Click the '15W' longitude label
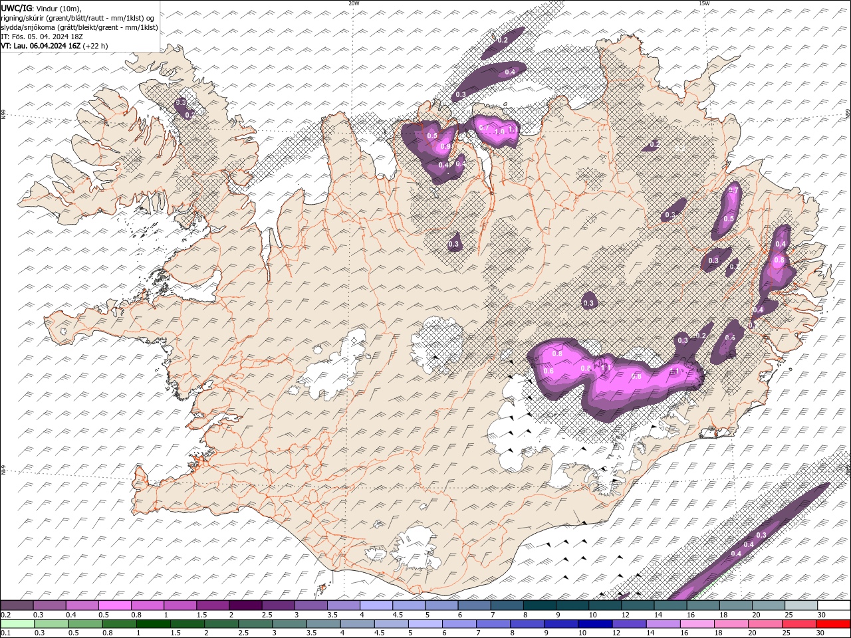Viewport: 851px width, 638px height. point(704,3)
